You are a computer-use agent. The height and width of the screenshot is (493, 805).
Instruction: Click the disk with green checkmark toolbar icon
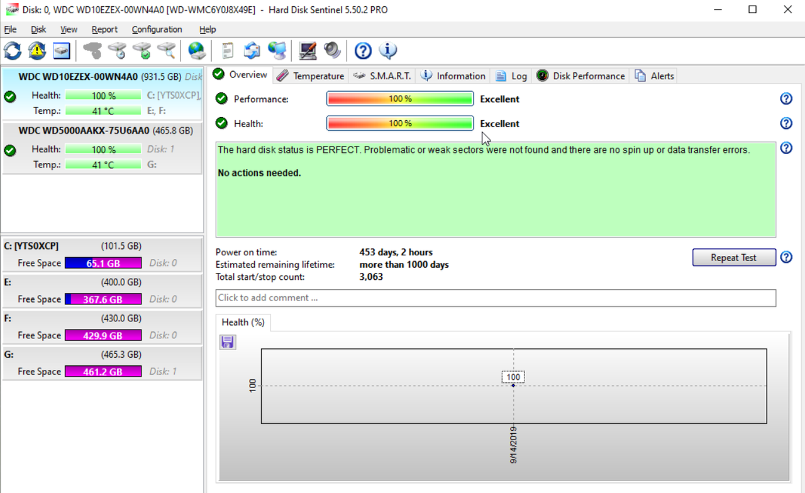[x=142, y=51]
